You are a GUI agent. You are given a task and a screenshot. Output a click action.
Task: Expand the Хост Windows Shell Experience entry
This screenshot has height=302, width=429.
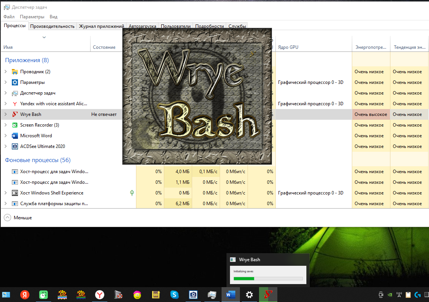coord(5,193)
